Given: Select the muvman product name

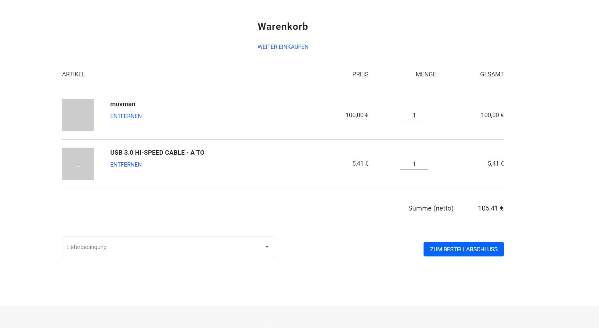Looking at the screenshot, I should click(x=123, y=104).
